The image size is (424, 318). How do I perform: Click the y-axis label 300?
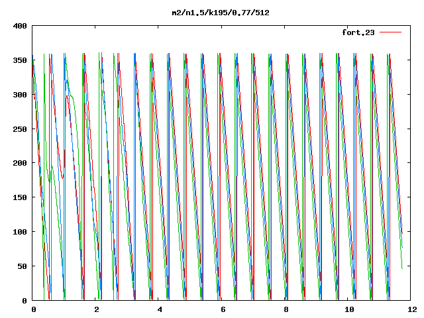20,95
